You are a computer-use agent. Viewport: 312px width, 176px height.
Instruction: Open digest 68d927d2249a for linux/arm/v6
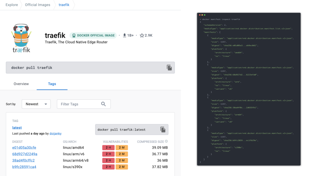(25, 154)
